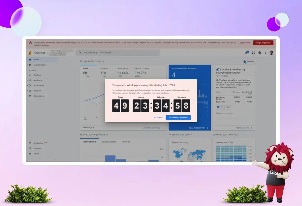Expand the Acquisition reports section

click(x=38, y=85)
